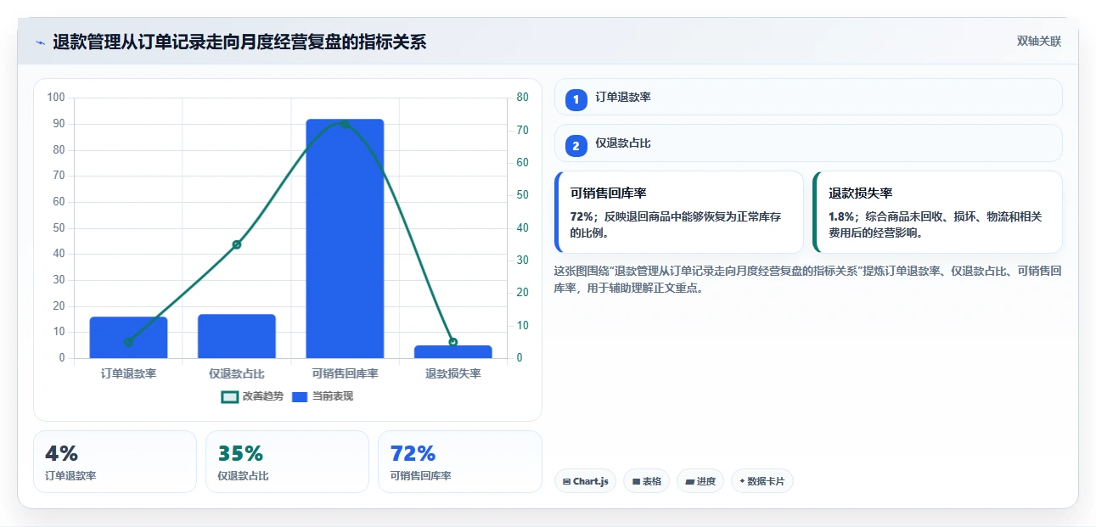The width and height of the screenshot is (1096, 527).
Task: Toggle the 改善趋势 legend item
Action: pyautogui.click(x=253, y=396)
